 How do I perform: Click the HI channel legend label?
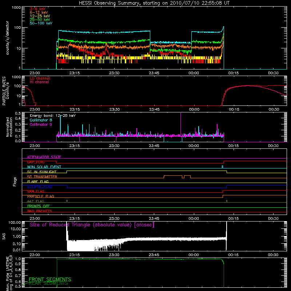(x=40, y=82)
